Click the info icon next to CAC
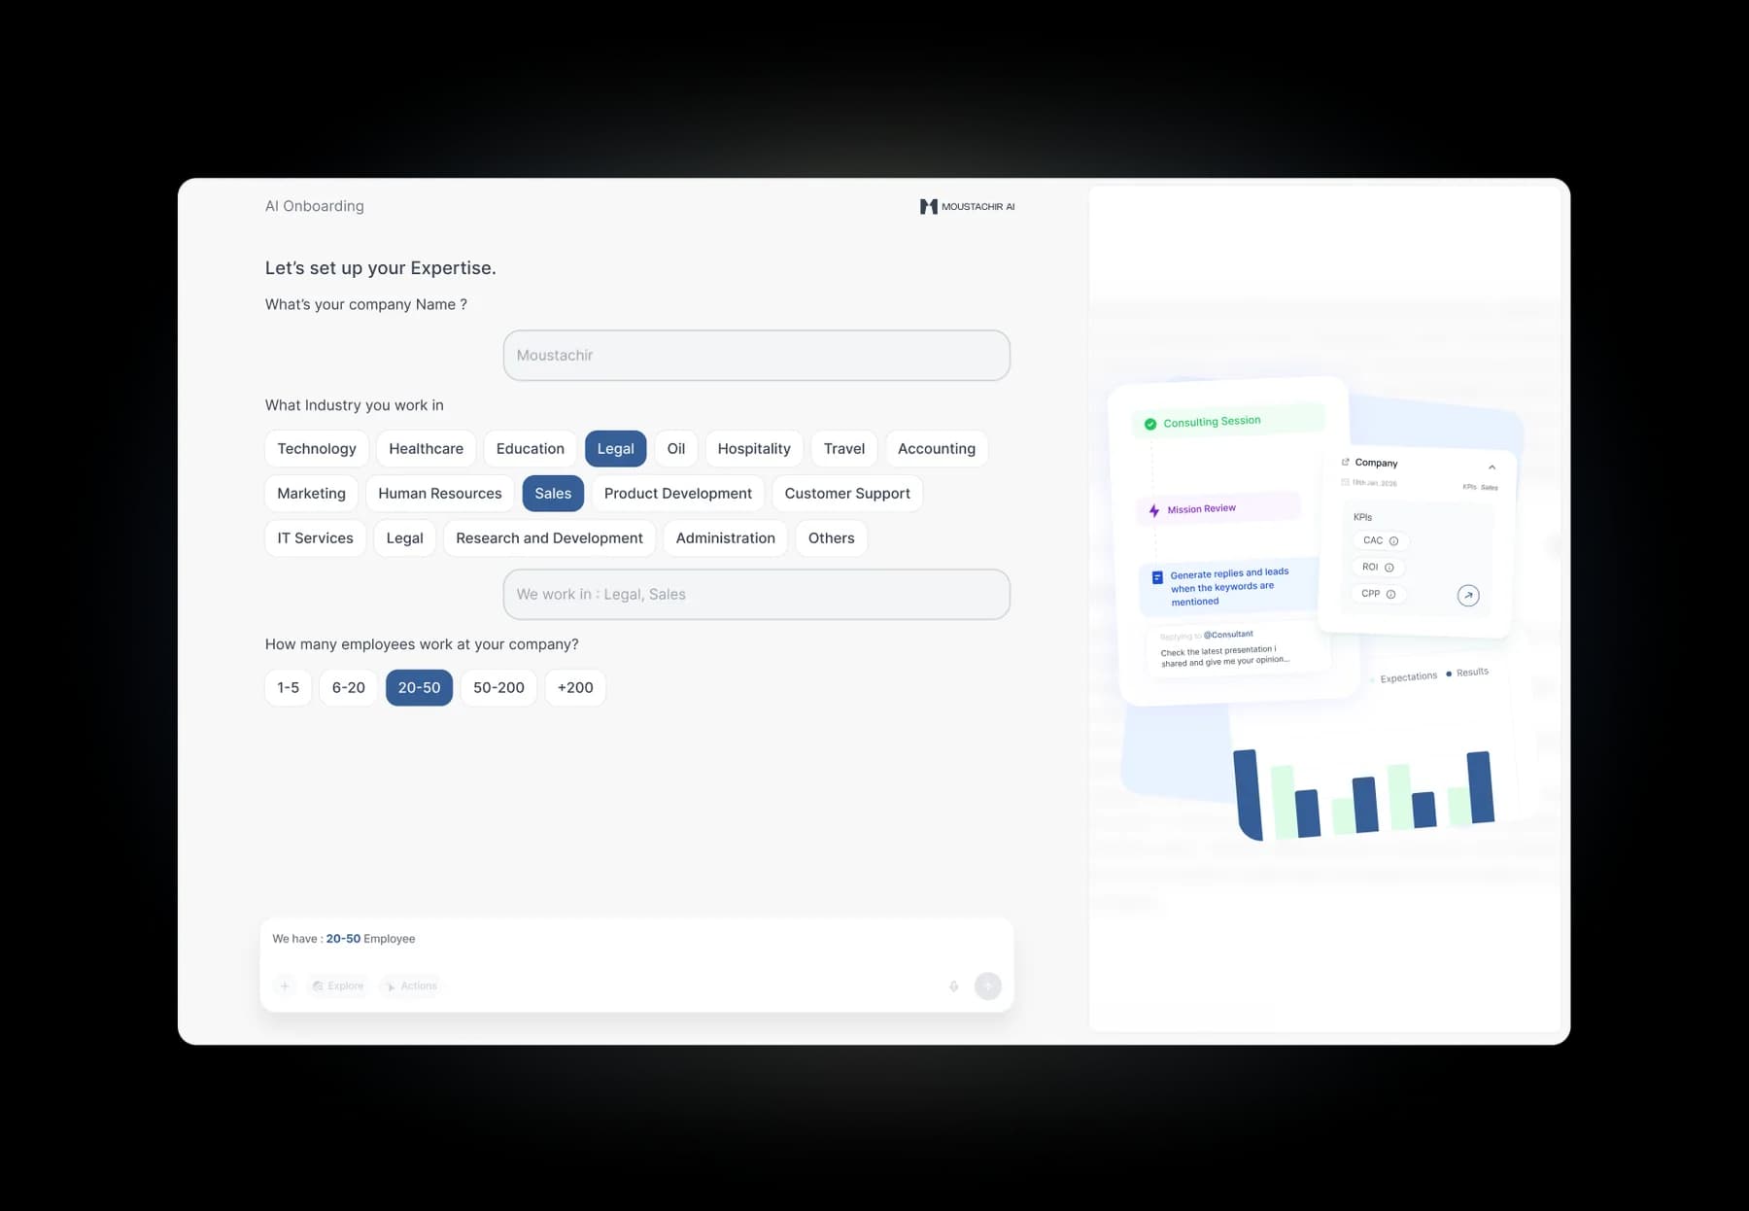Screen dimensions: 1749x1211 click(x=1393, y=541)
